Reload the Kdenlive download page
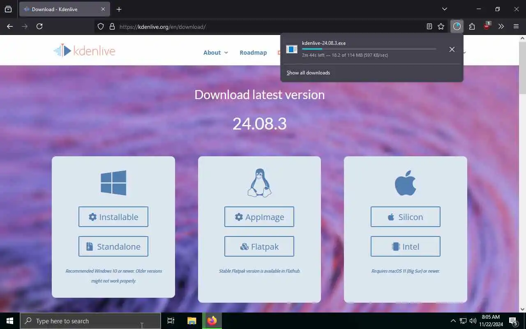The width and height of the screenshot is (526, 329). [39, 26]
